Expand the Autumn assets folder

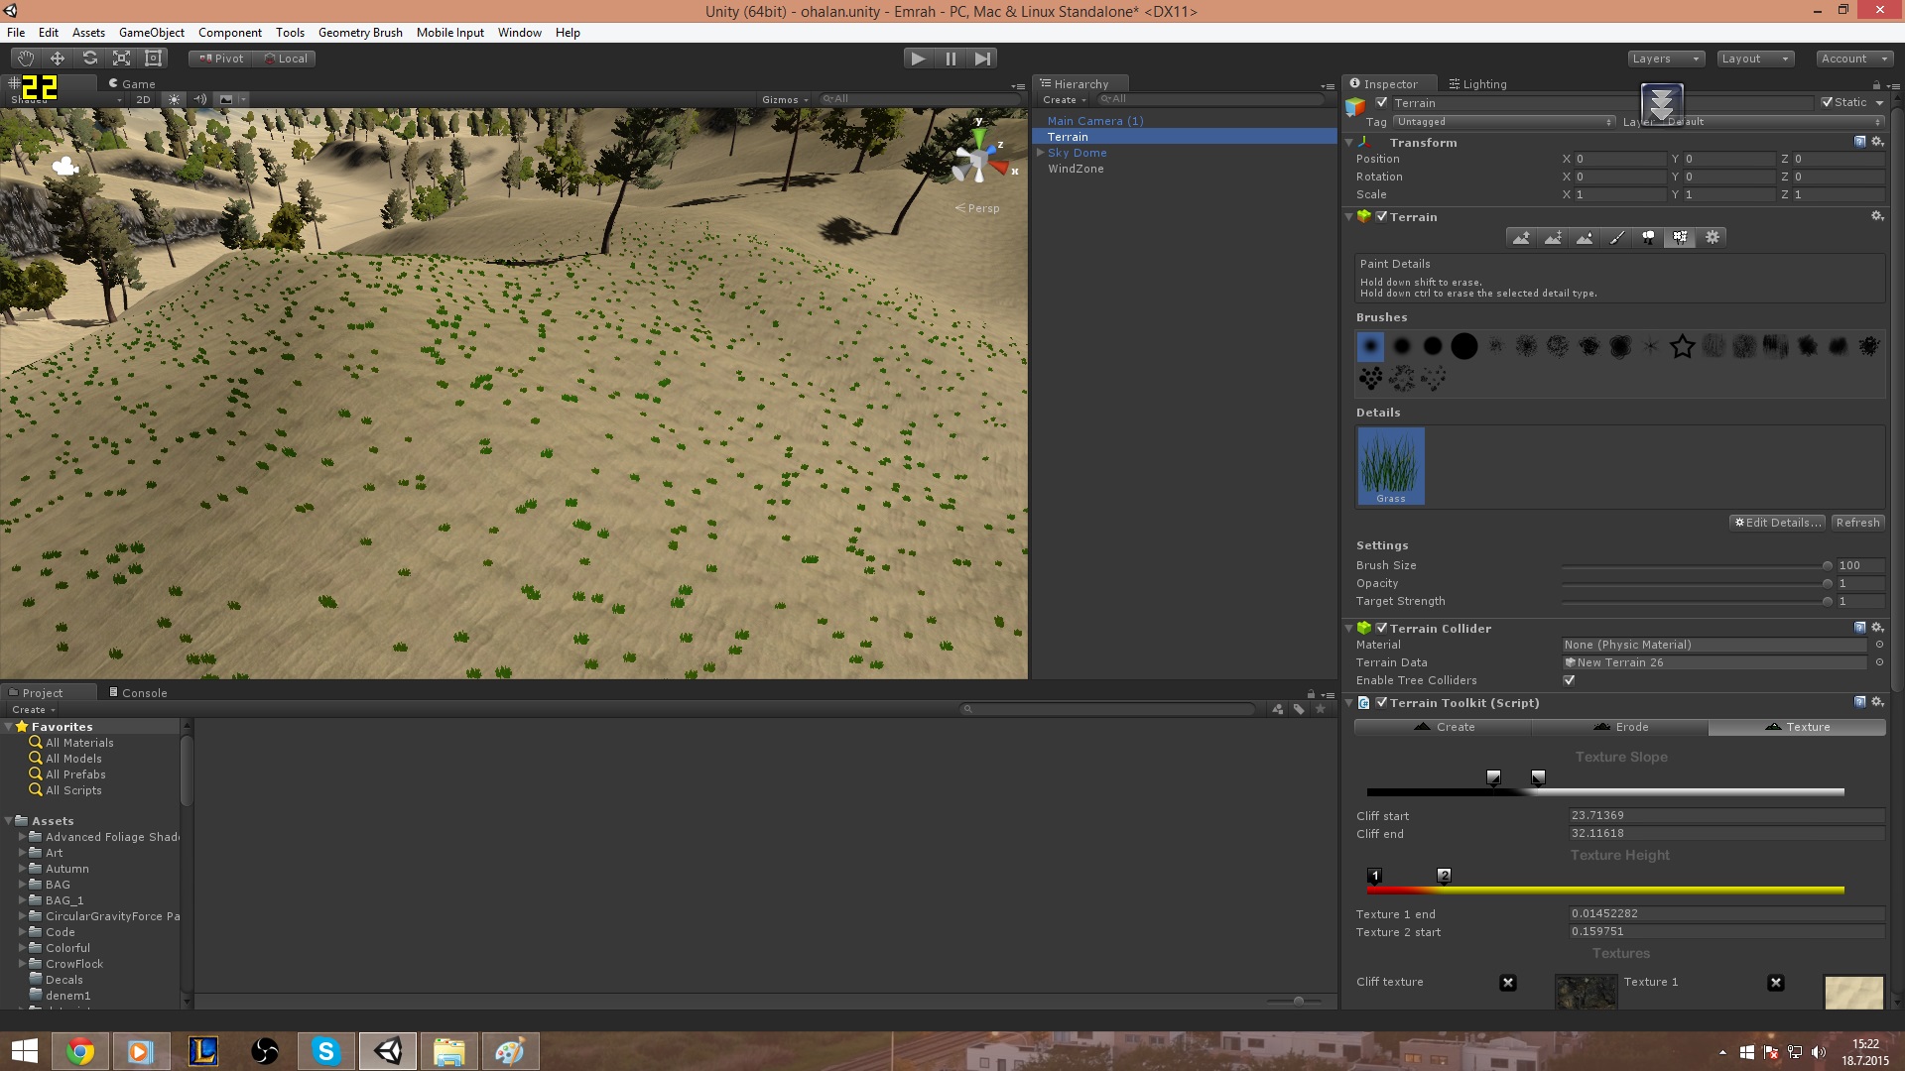pyautogui.click(x=22, y=869)
